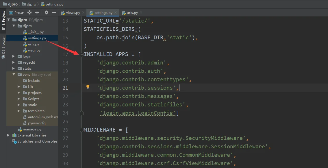Click the wsgi.py file icon in the tree
The width and height of the screenshot is (328, 168).
coord(25,50)
